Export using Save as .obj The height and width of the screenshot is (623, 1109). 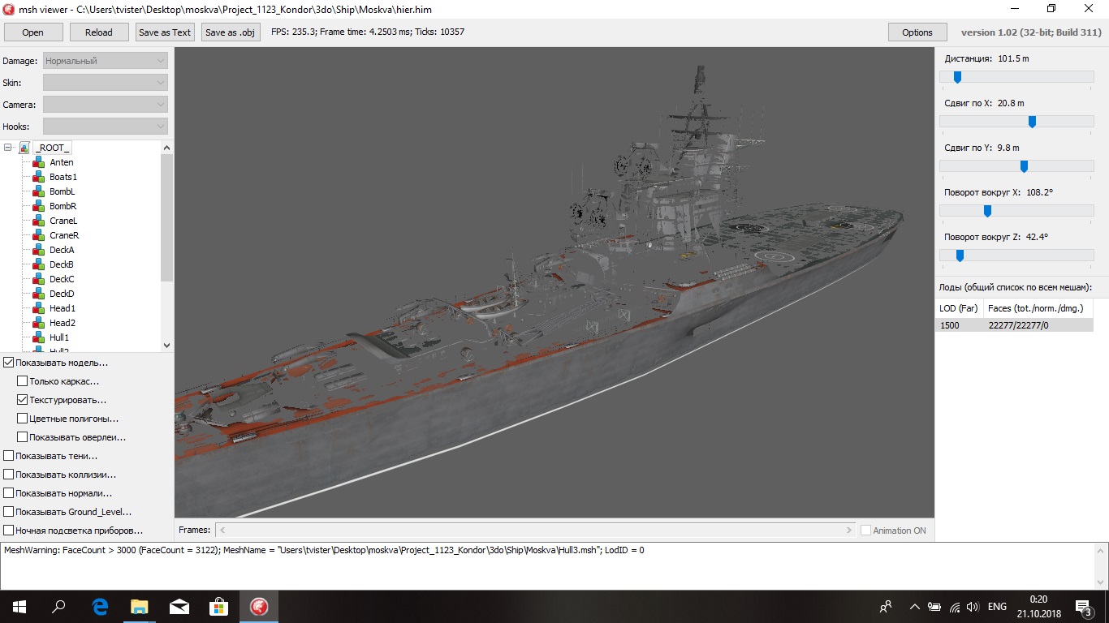coord(232,32)
